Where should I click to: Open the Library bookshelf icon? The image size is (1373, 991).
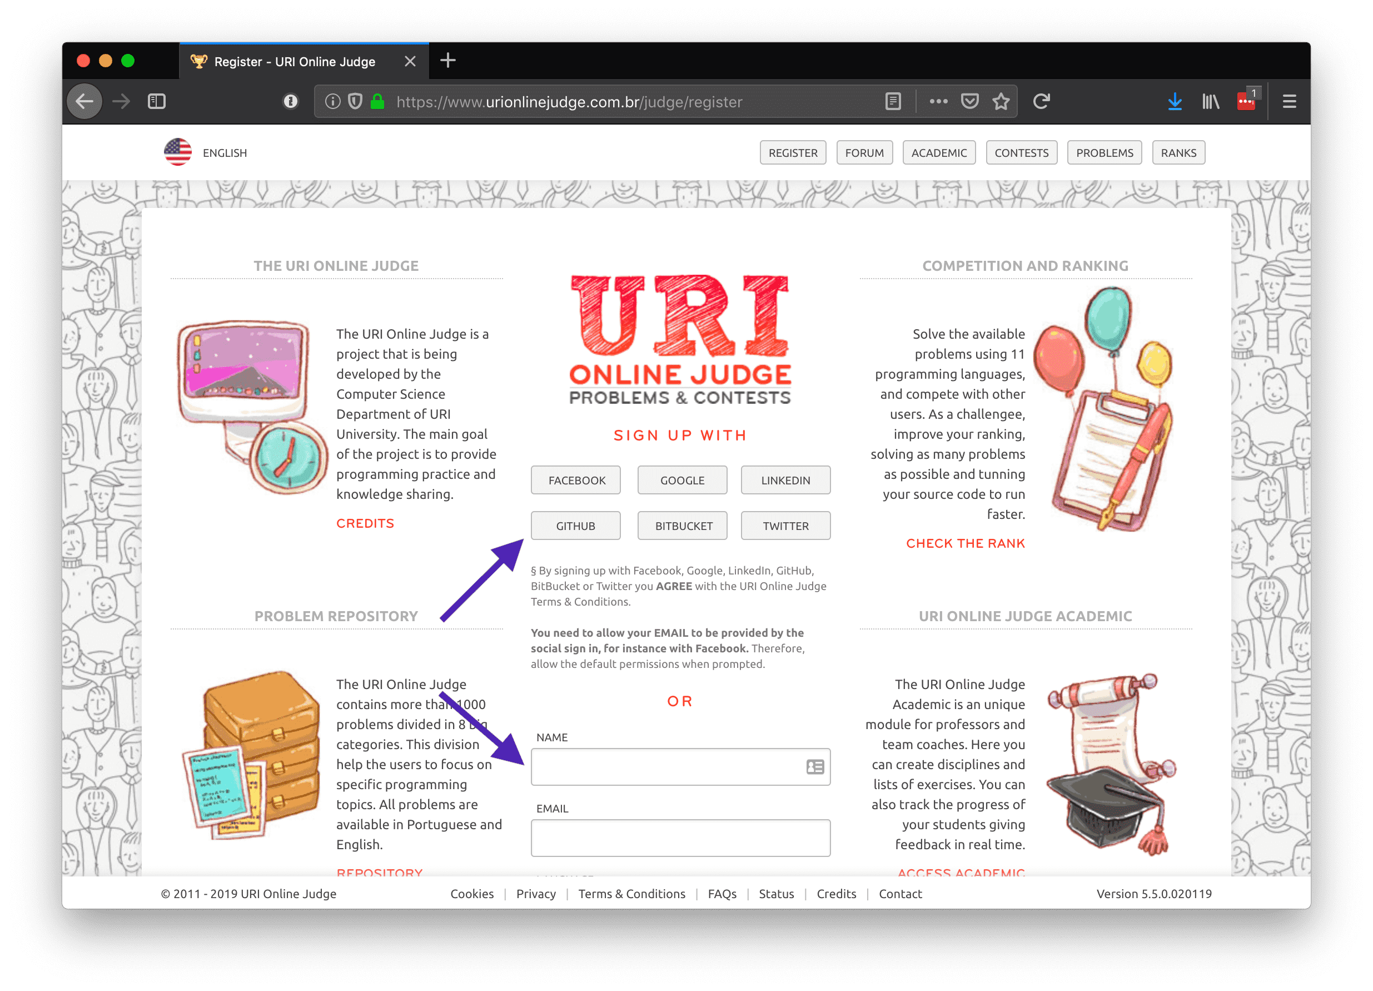click(x=1210, y=101)
